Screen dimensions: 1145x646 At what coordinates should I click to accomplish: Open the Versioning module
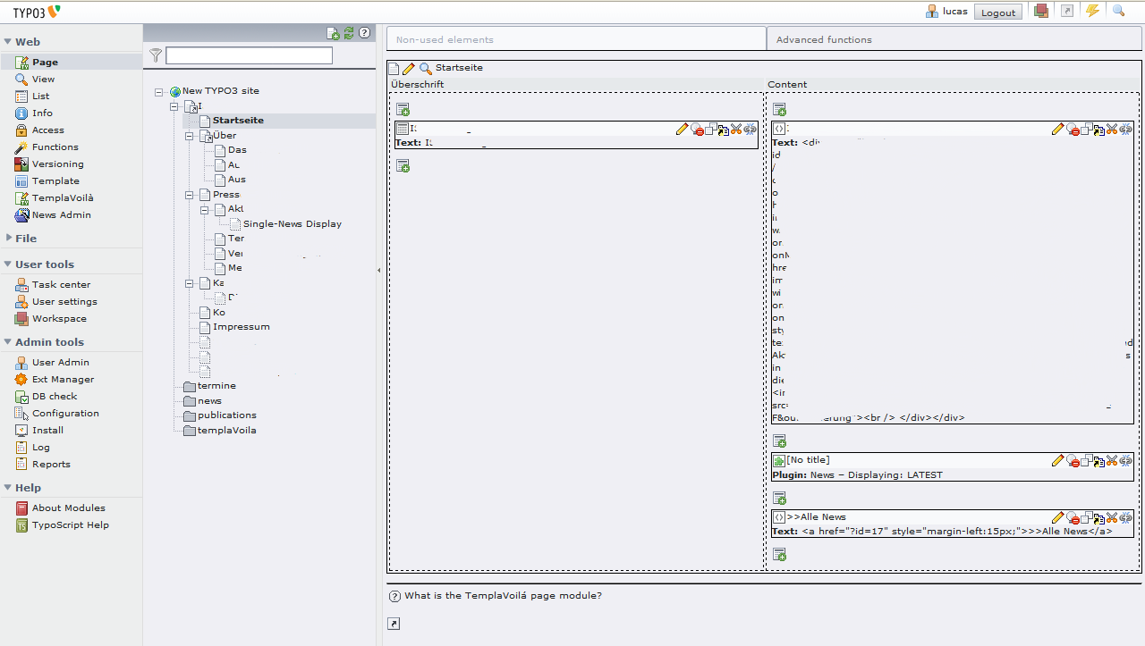click(58, 164)
